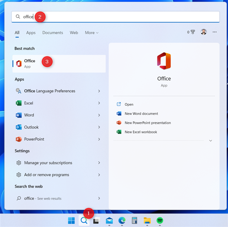
Task: Click the PowerPoint icon beside New PowerPoint presentation
Action: point(119,122)
